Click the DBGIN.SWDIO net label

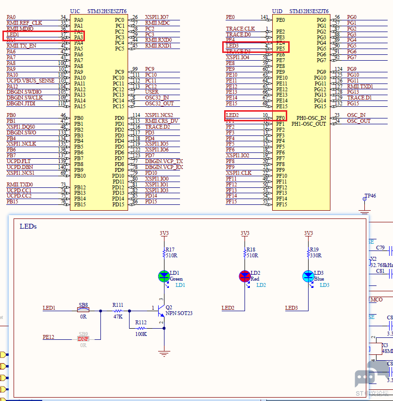pyautogui.click(x=24, y=92)
